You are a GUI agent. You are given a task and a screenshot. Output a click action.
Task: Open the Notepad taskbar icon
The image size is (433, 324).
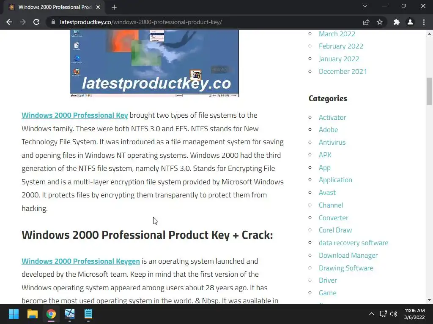pyautogui.click(x=88, y=314)
